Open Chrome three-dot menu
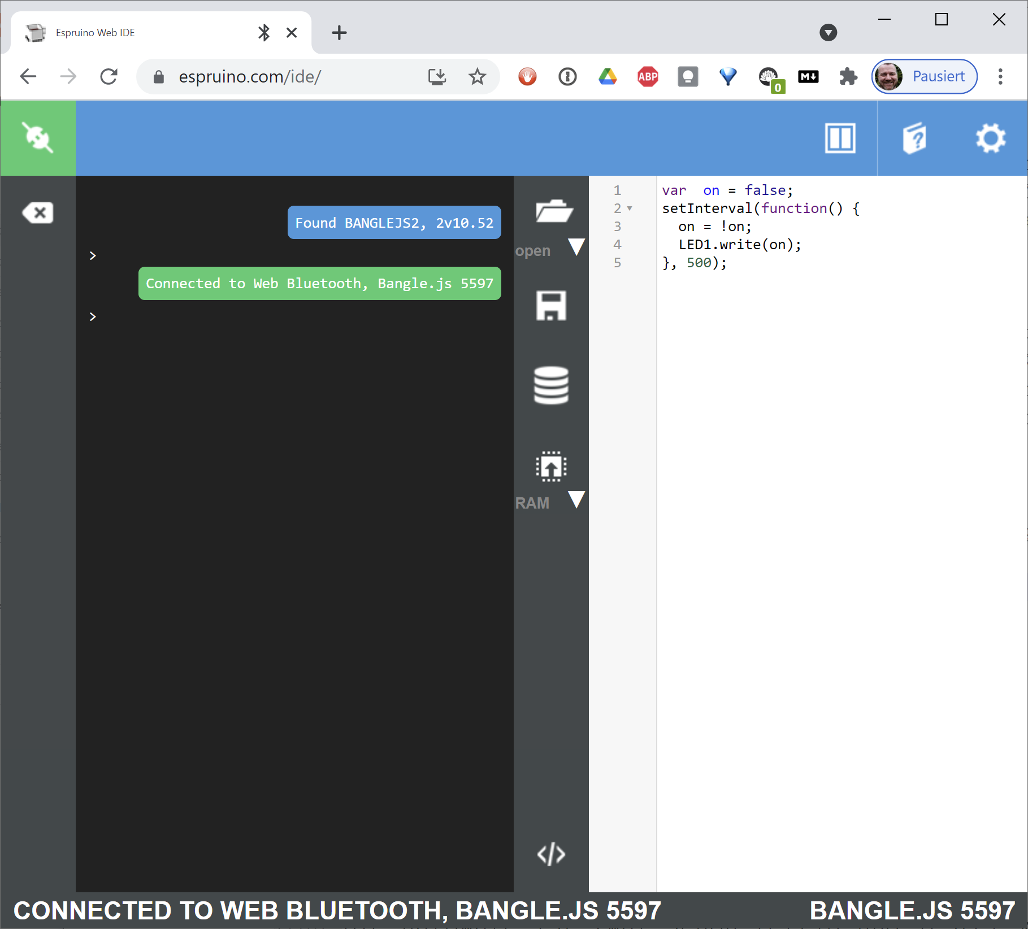 (1000, 76)
